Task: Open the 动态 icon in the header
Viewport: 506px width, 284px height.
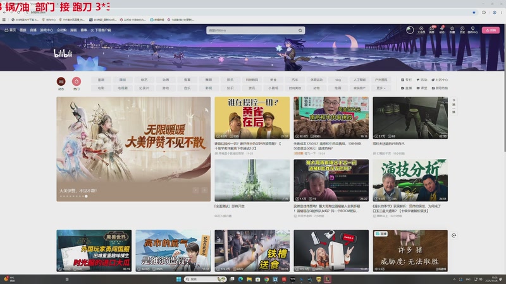Action: 441,30
